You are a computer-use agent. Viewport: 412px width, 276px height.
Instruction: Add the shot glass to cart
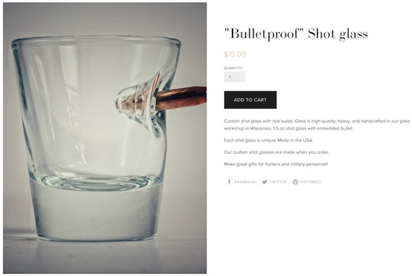[250, 100]
